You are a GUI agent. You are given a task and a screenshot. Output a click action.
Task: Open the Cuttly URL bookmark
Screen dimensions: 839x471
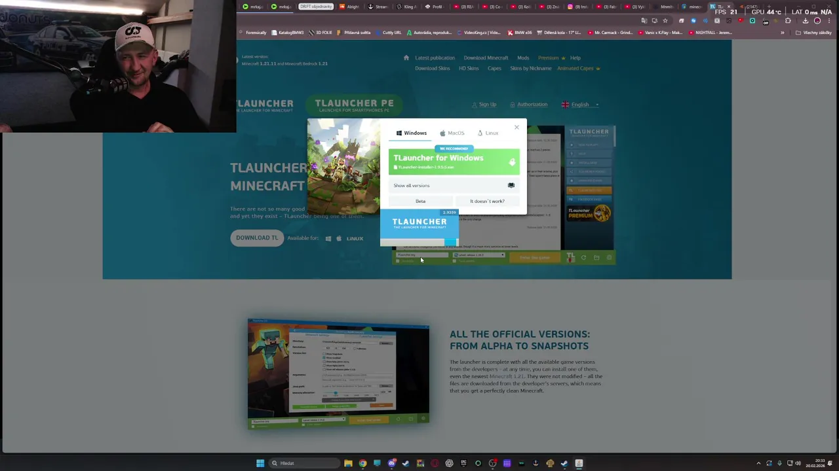(x=388, y=33)
